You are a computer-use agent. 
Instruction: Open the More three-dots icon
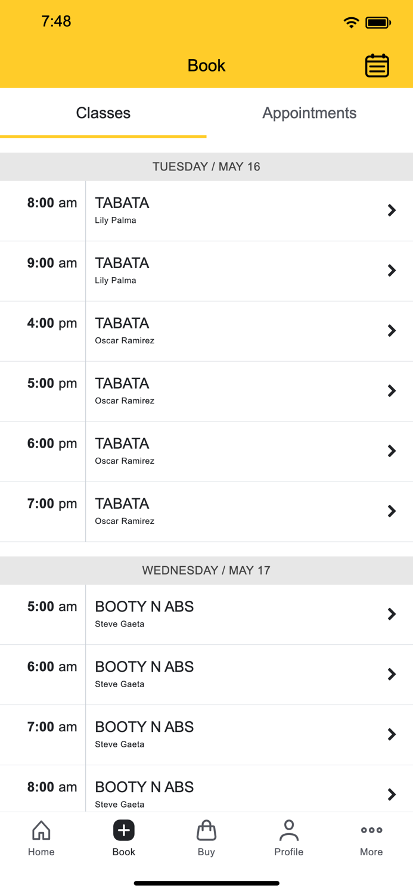coord(371,830)
